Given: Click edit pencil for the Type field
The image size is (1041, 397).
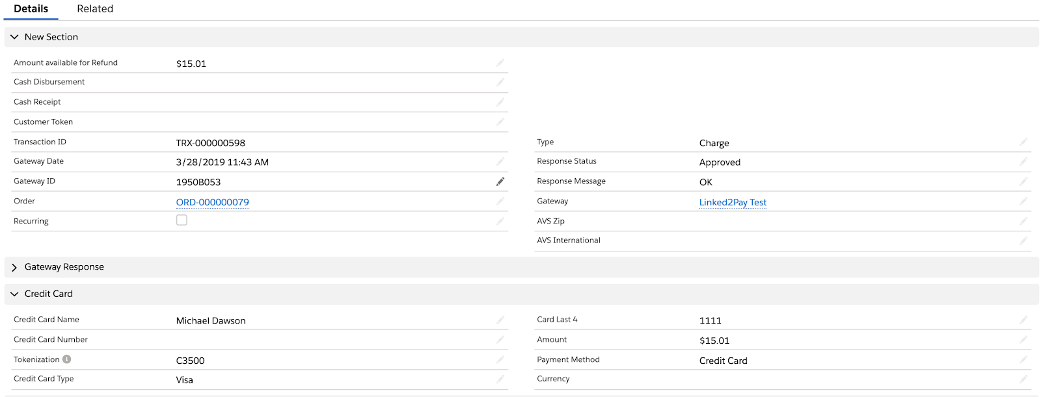Looking at the screenshot, I should tap(1023, 142).
